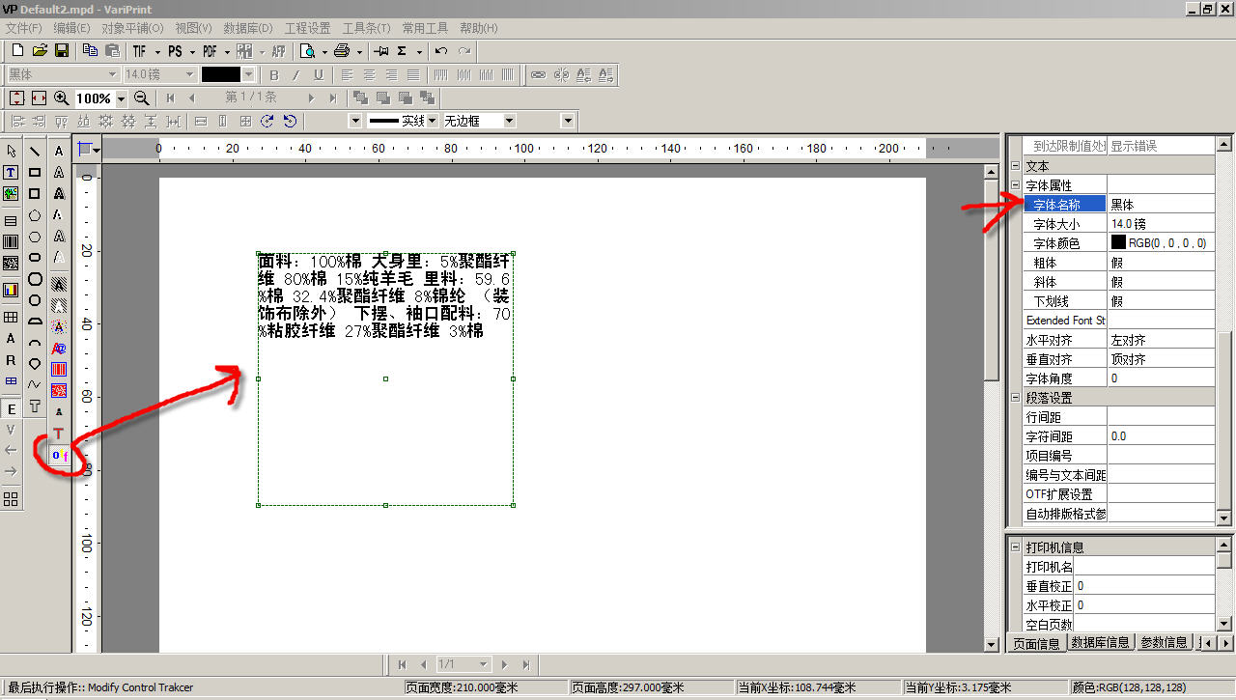The height and width of the screenshot is (700, 1236).
Task: Undo the last action
Action: tap(441, 51)
